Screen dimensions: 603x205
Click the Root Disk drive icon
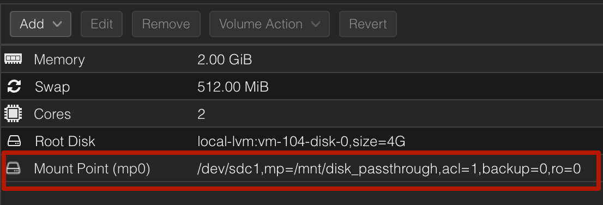pos(14,141)
